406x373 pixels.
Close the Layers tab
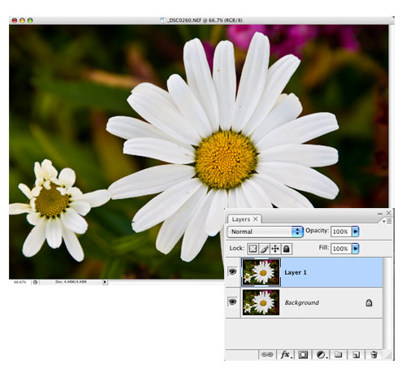(x=255, y=219)
